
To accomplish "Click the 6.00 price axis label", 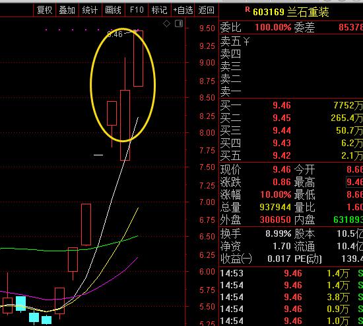I will click(207, 272).
